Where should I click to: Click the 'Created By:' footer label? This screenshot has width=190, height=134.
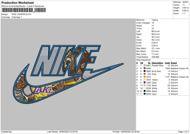click(7, 131)
